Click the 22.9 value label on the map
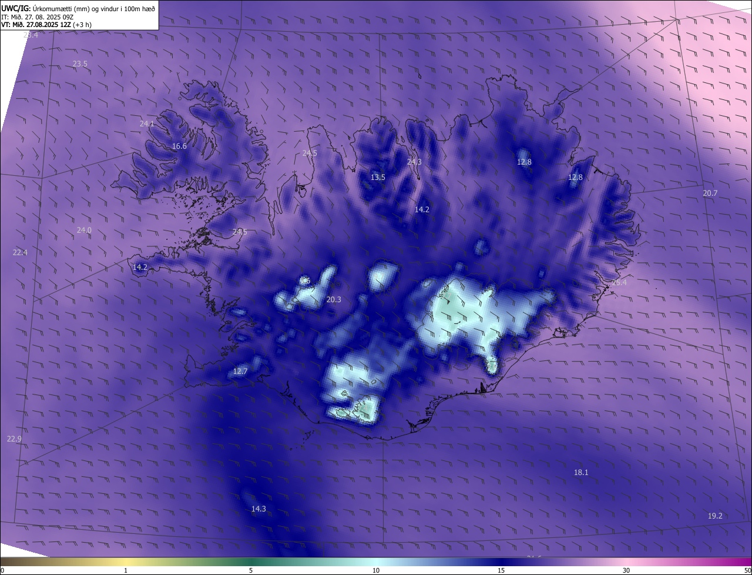 (14, 439)
